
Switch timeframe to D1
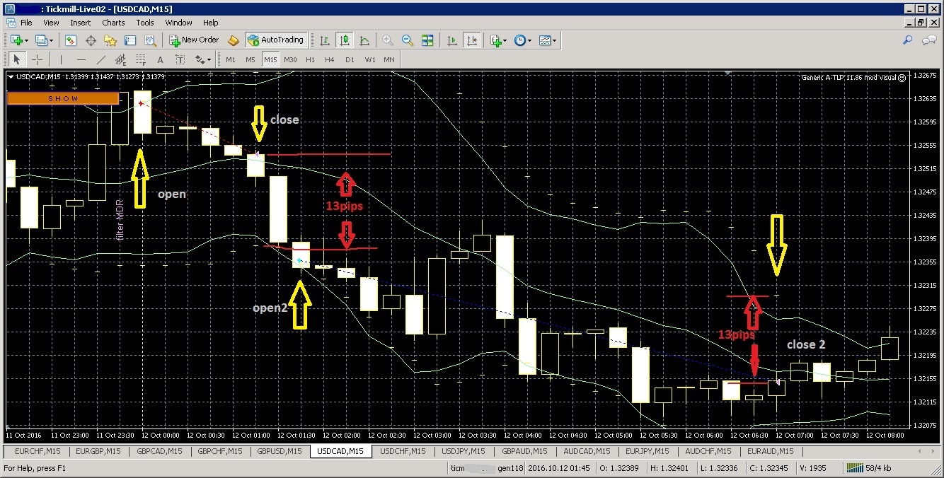pos(350,59)
